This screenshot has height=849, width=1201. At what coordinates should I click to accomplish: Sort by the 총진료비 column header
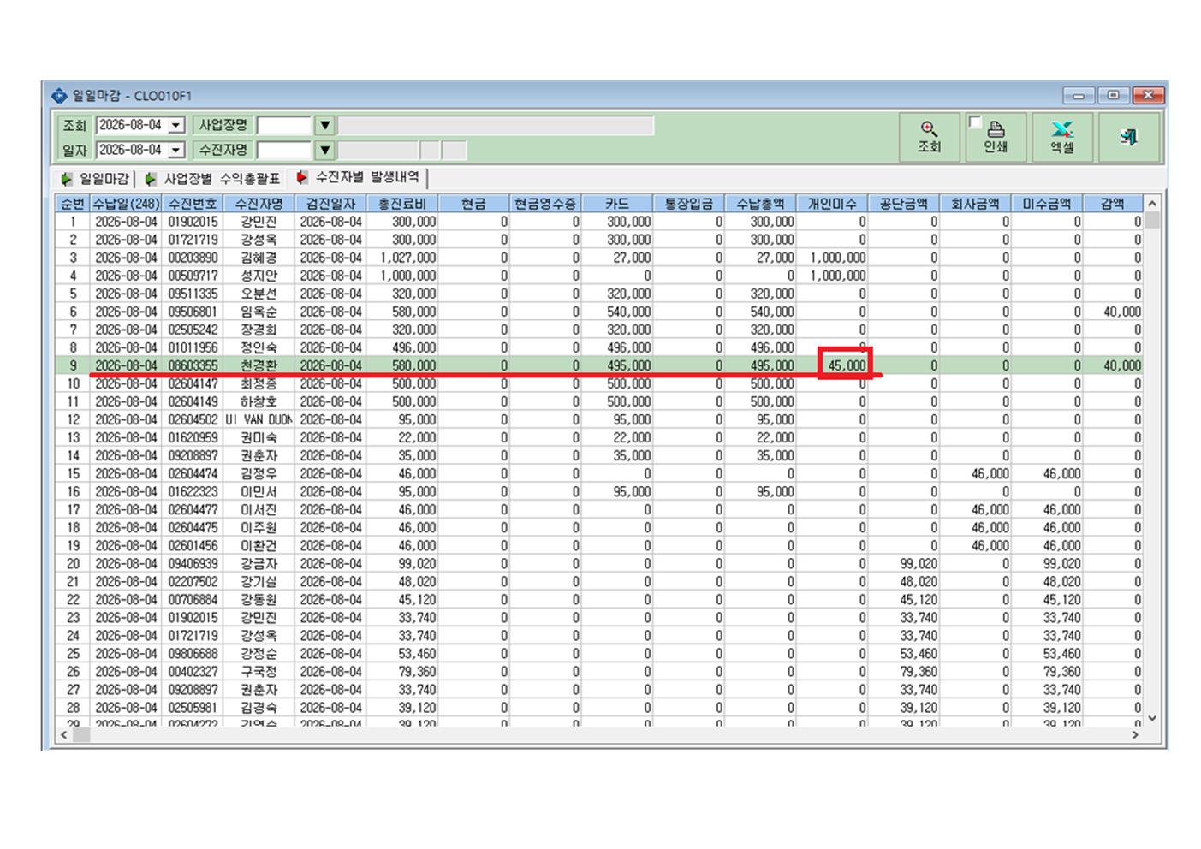(x=403, y=204)
